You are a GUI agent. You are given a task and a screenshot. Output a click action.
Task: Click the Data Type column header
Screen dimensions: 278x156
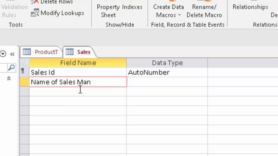(167, 63)
